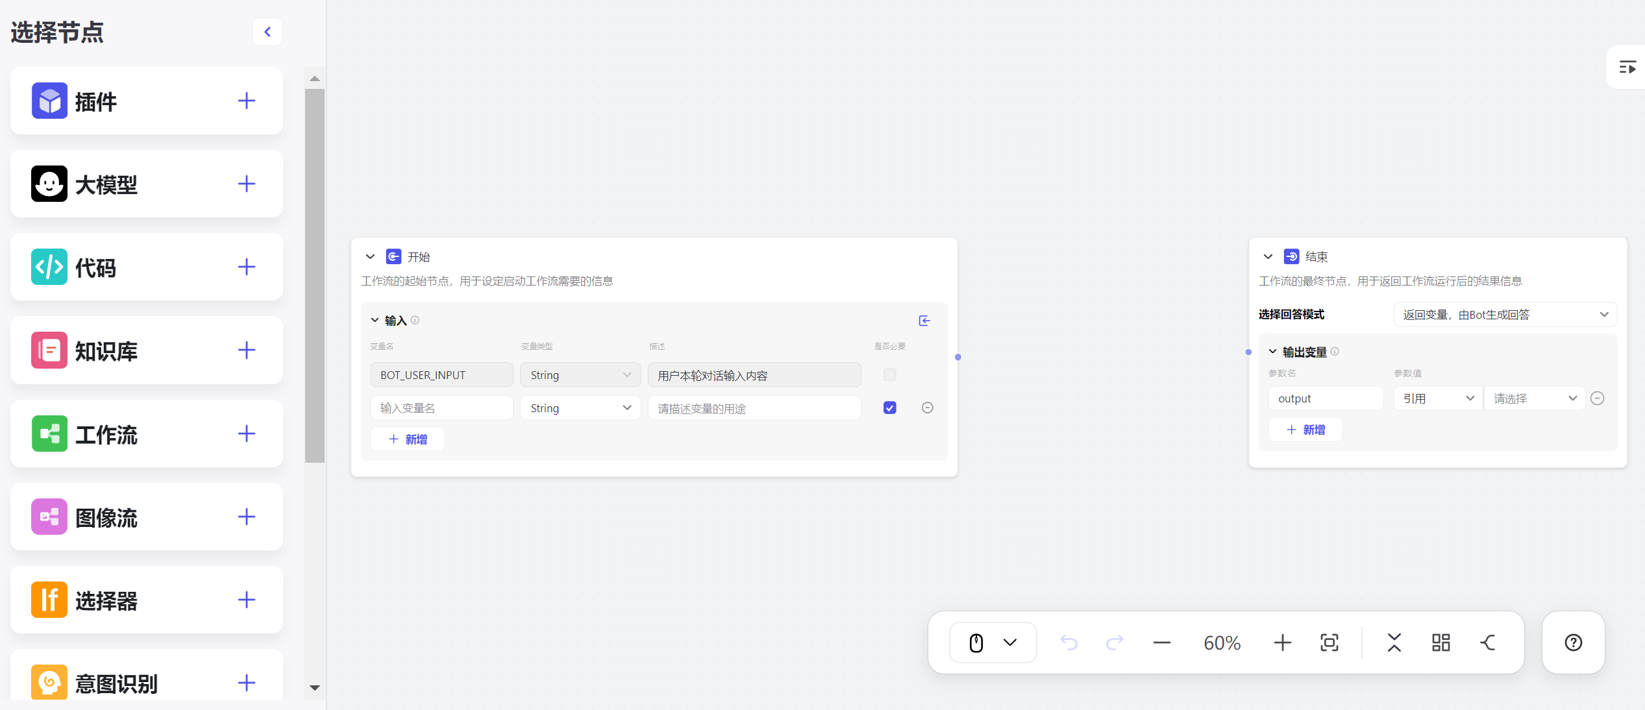Uncheck the required checkbox on second input row
The image size is (1645, 710).
[x=889, y=408]
